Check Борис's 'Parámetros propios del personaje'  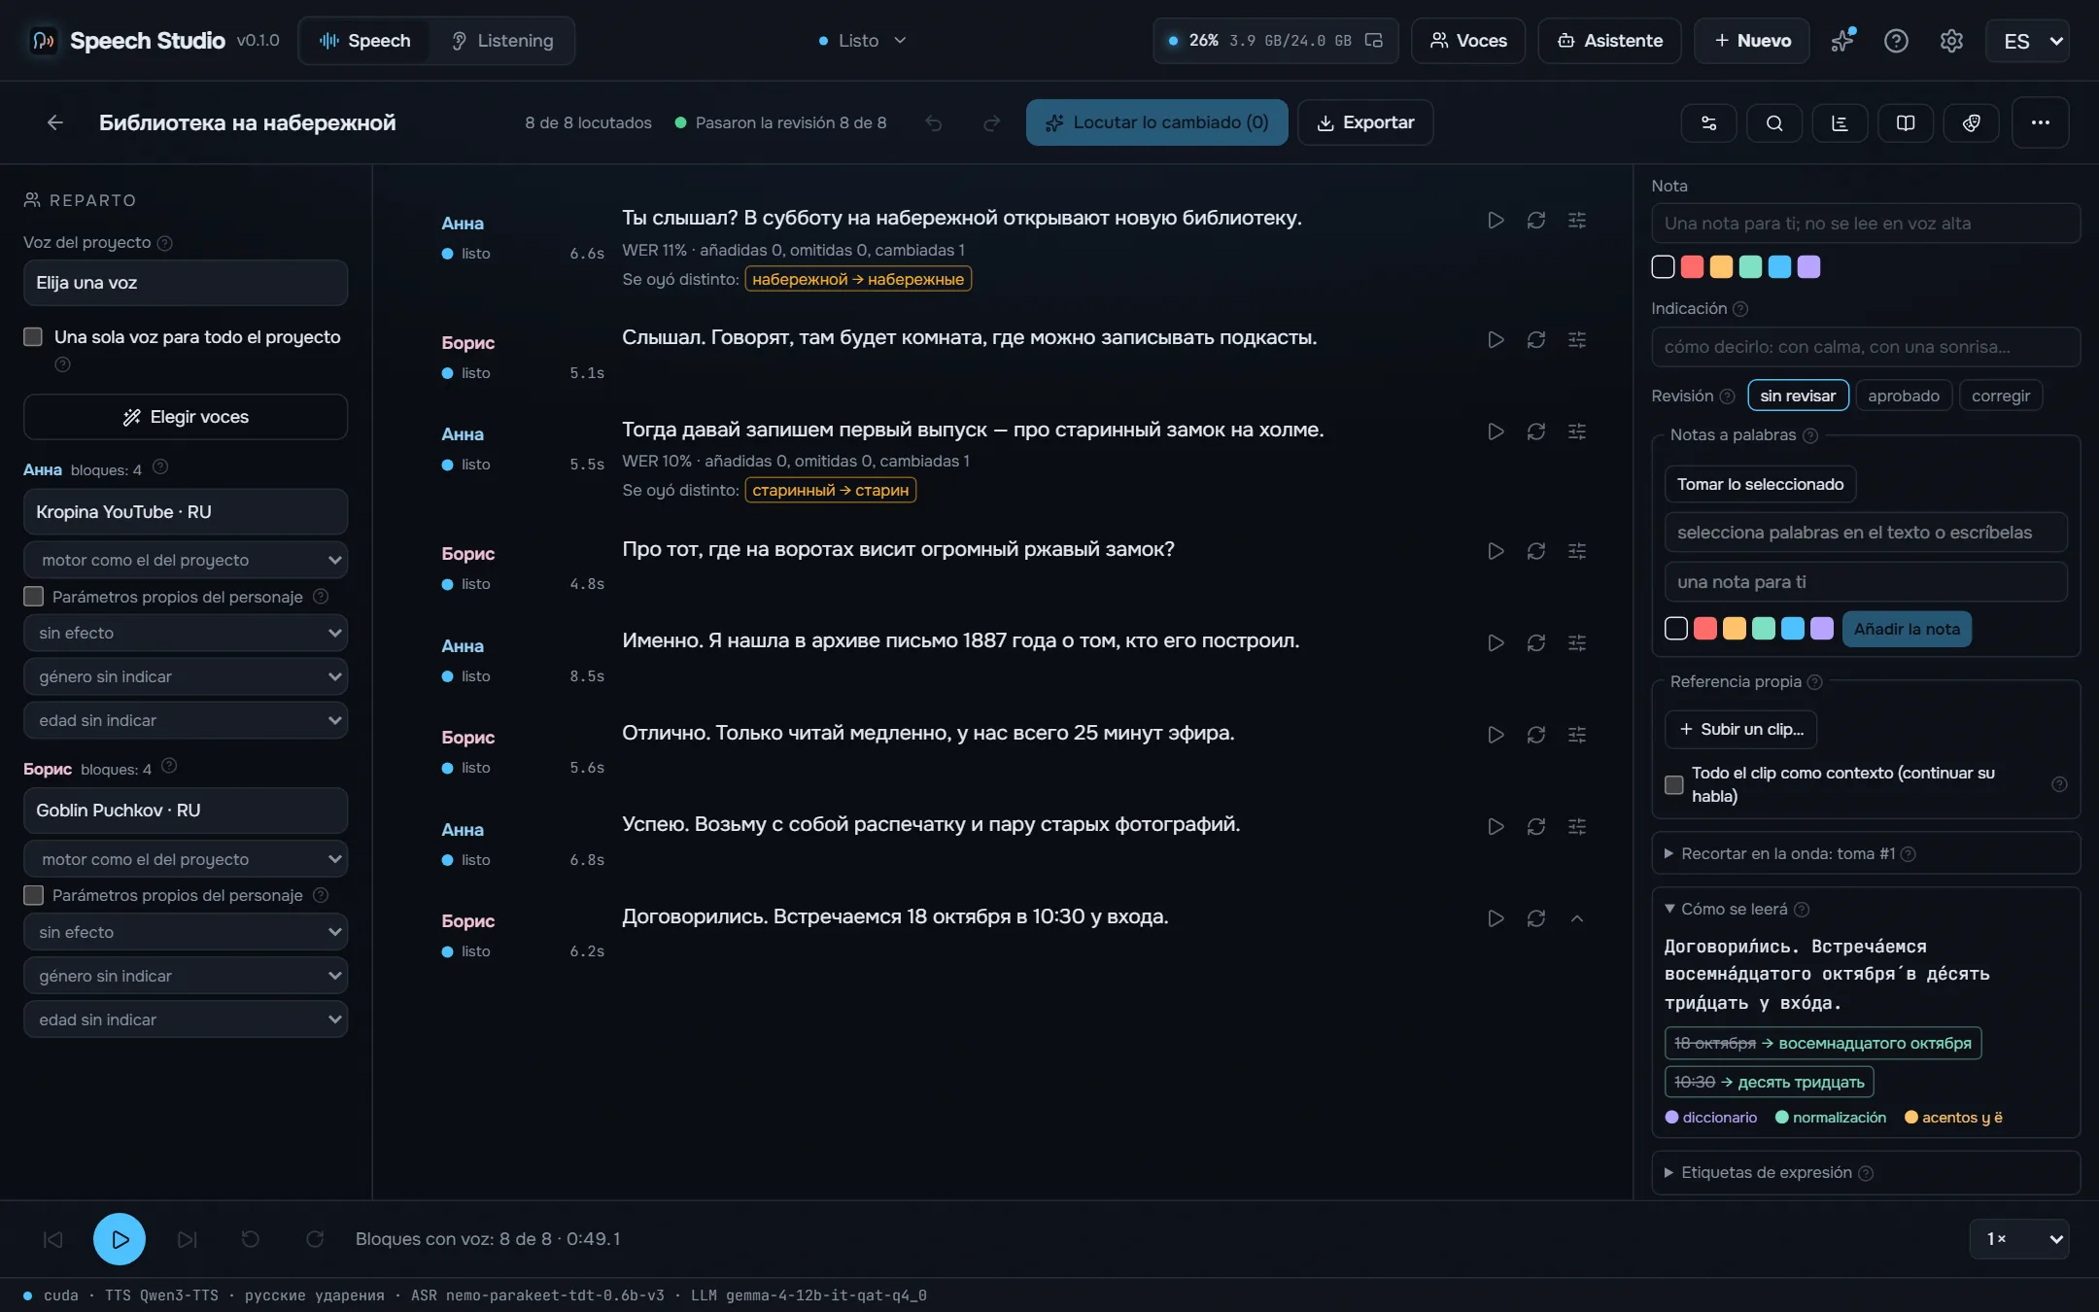[x=33, y=895]
